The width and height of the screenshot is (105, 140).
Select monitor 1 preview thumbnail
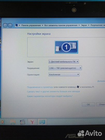click(x=66, y=47)
